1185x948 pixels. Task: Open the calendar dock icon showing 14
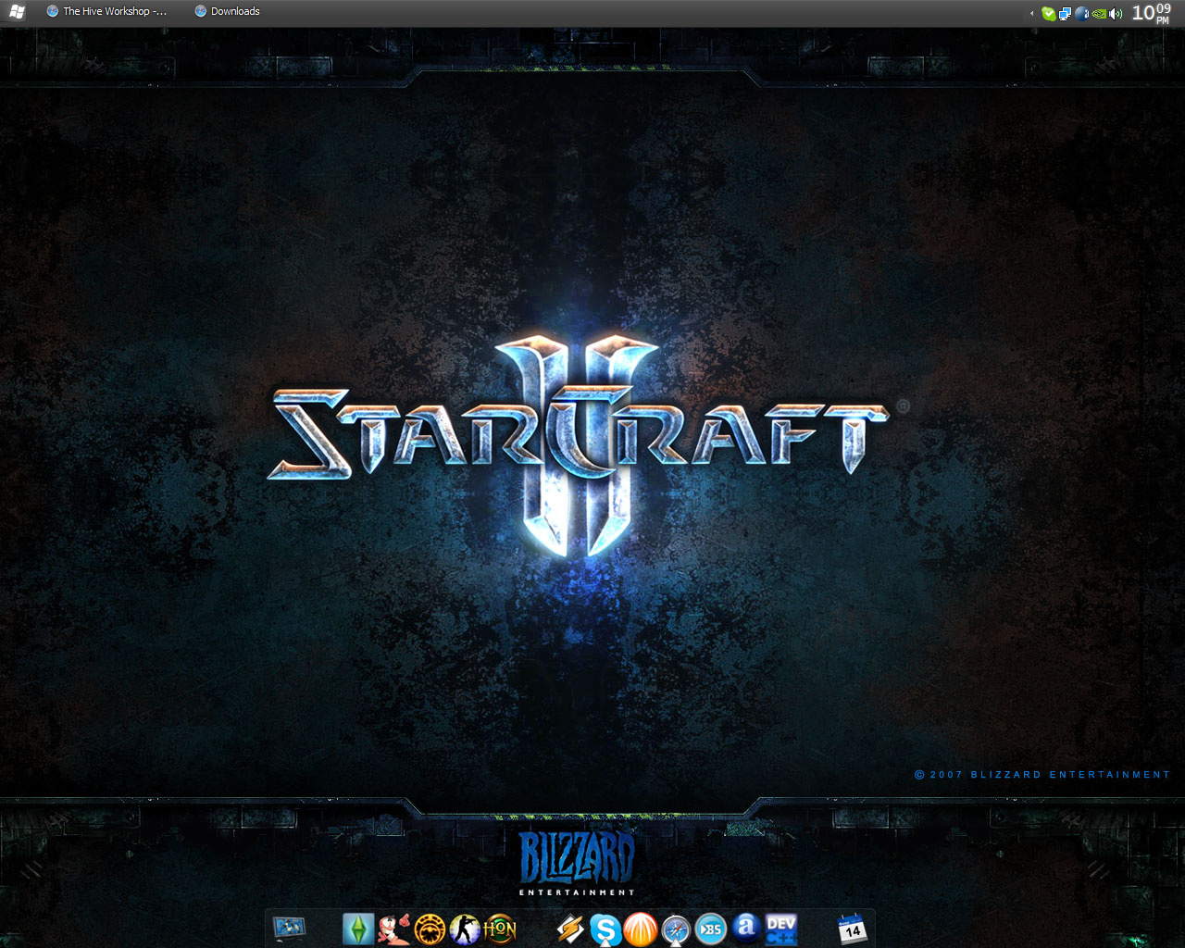click(853, 928)
